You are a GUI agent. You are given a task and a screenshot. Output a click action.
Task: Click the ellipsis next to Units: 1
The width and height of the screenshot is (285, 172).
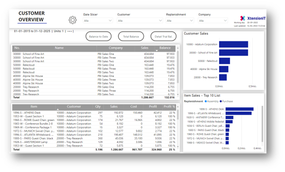coord(69,31)
